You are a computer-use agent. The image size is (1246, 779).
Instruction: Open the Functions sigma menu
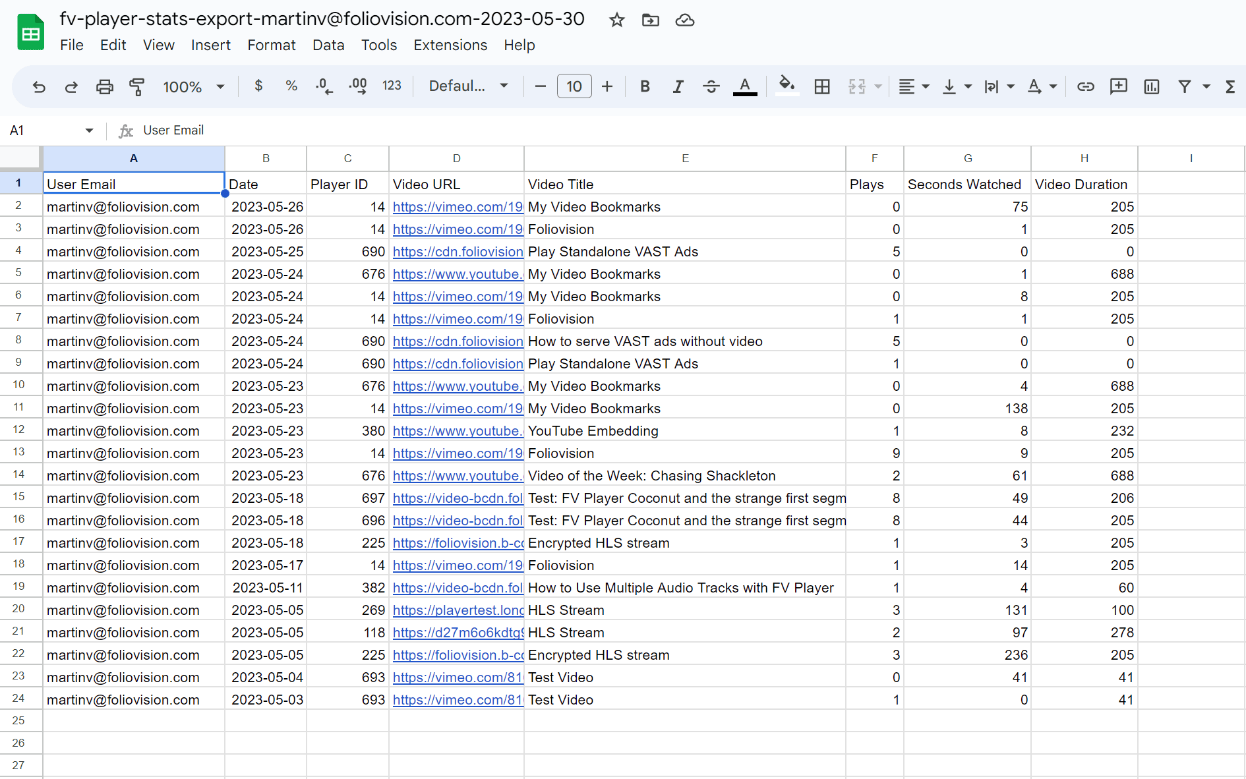1230,86
